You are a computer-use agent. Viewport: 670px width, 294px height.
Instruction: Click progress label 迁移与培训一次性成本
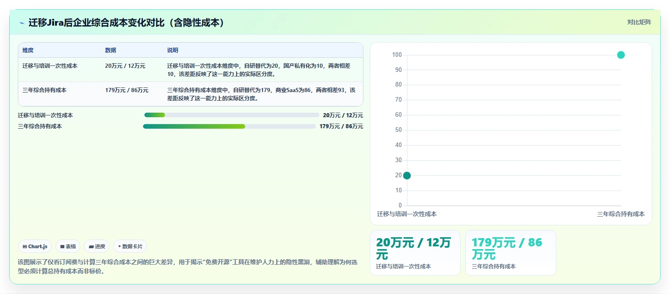[45, 115]
